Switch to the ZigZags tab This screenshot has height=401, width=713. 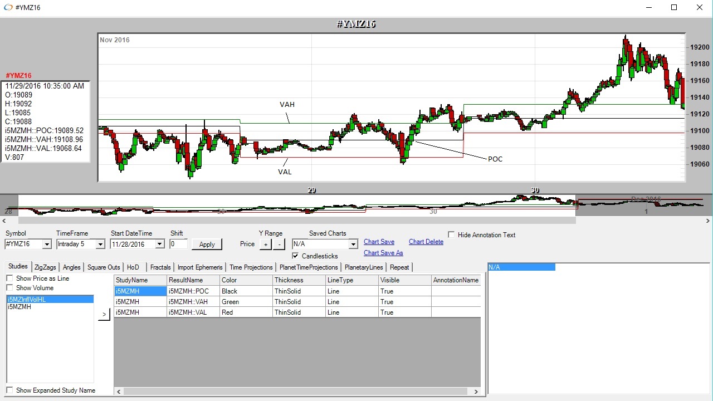click(45, 267)
